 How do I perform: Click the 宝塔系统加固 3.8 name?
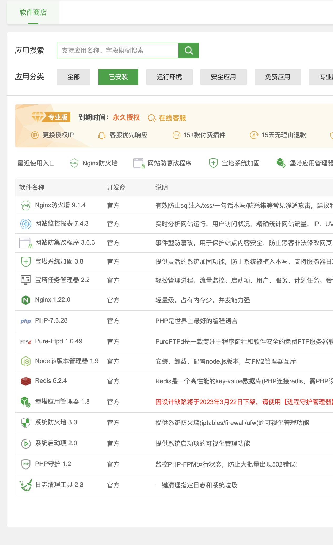pos(59,261)
